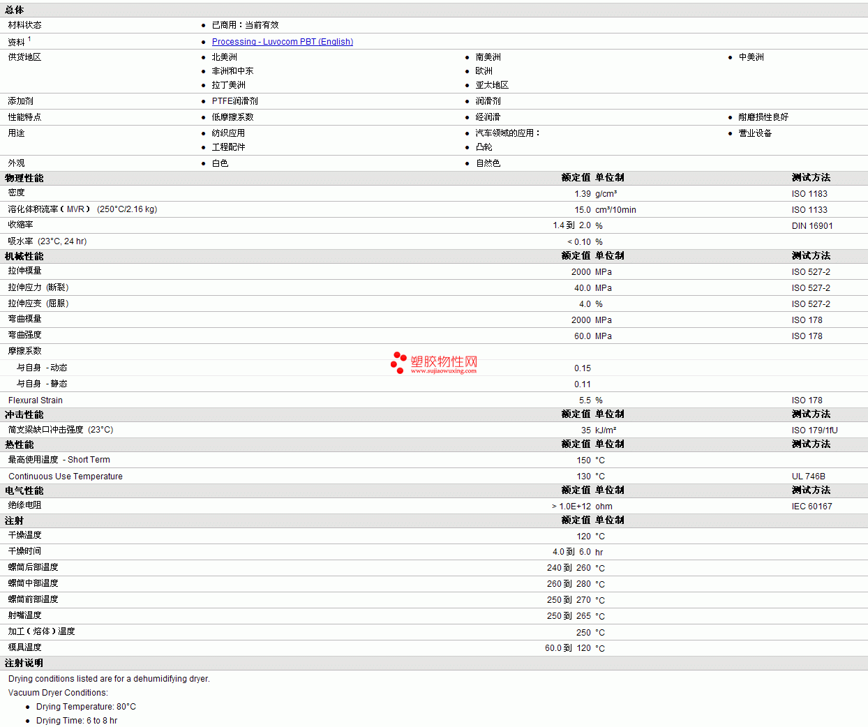Image resolution: width=868 pixels, height=727 pixels.
Task: Select the 注射 section header
Action: tap(15, 520)
